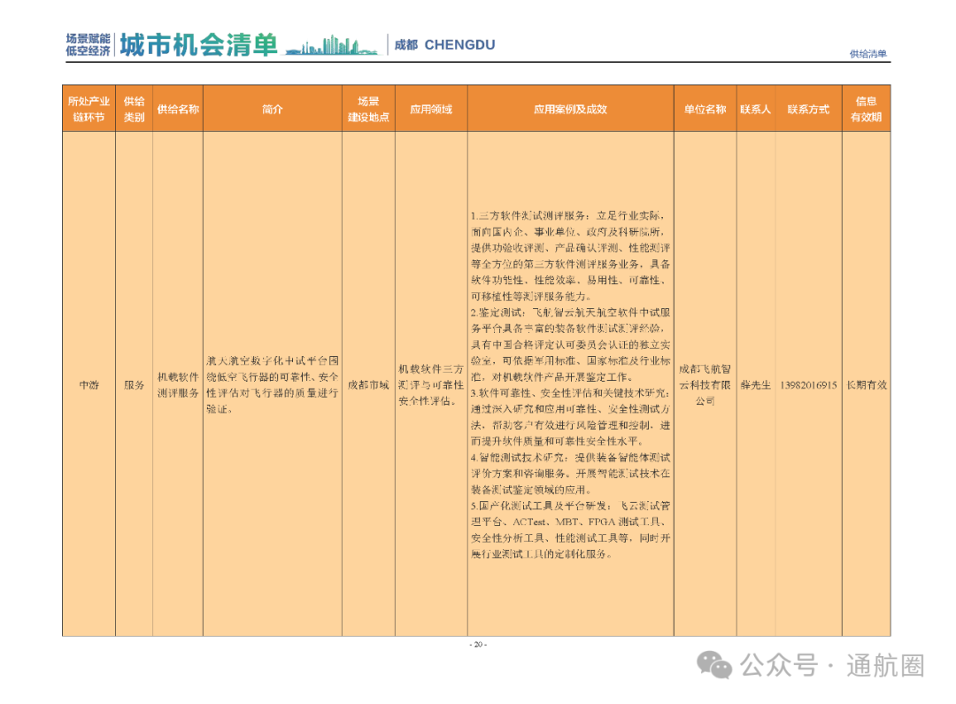Select the '联系方式' column header
The height and width of the screenshot is (704, 956).
pos(808,109)
